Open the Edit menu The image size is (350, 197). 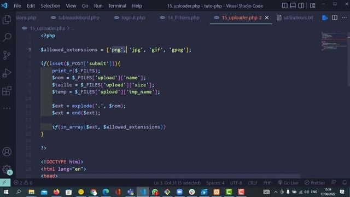pos(31,6)
